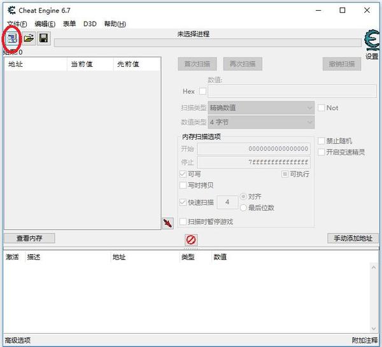The image size is (382, 347).
Task: Click address table scrollbar down arrow
Action: pos(374,329)
